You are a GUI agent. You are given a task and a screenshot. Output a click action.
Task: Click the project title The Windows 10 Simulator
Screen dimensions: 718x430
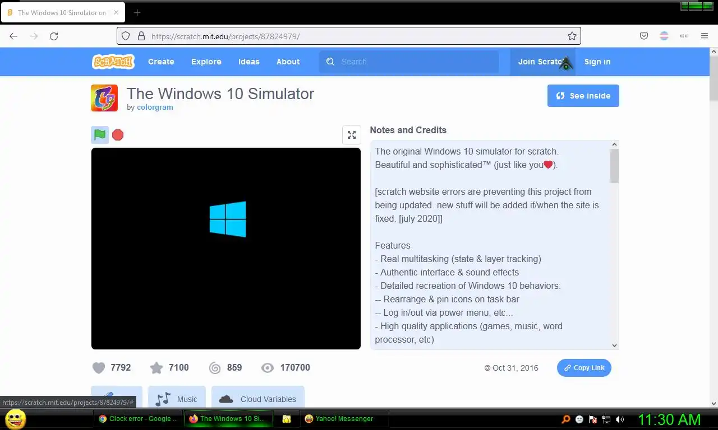click(220, 94)
